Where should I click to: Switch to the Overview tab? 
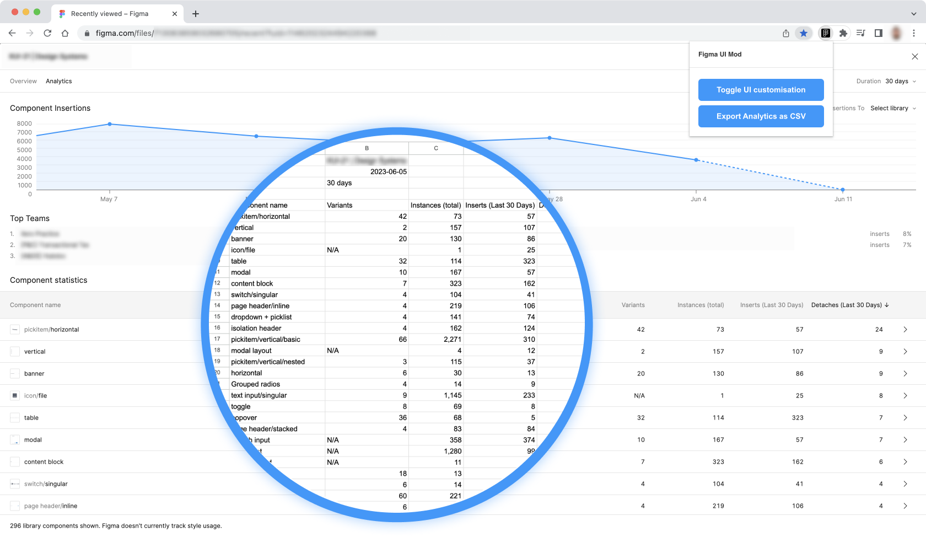[x=23, y=81]
